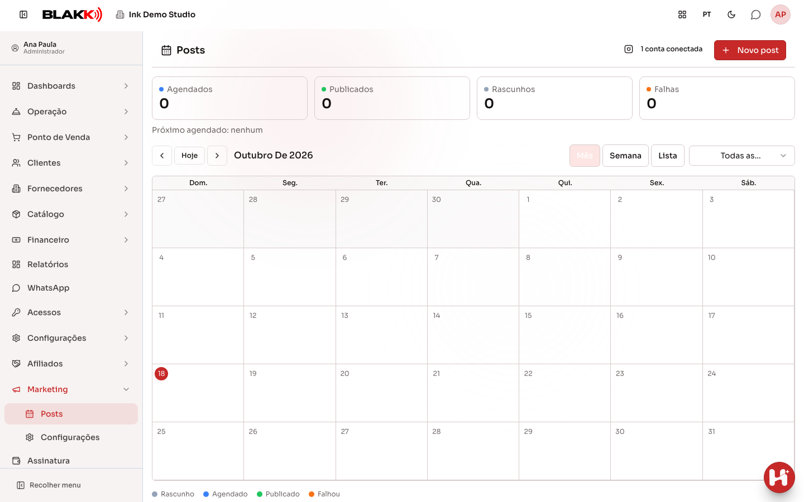Image resolution: width=804 pixels, height=502 pixels.
Task: Switch calendar to Semana view
Action: 625,156
